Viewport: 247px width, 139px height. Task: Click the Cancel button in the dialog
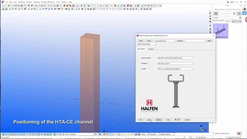(x=187, y=120)
